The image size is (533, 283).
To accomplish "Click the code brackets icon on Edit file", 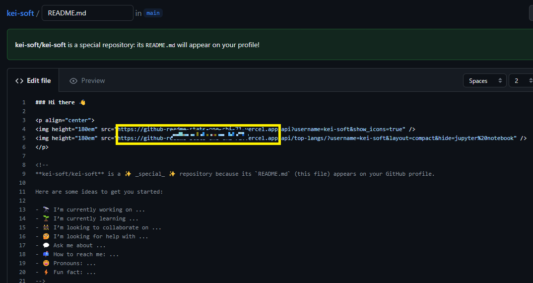I will click(19, 81).
